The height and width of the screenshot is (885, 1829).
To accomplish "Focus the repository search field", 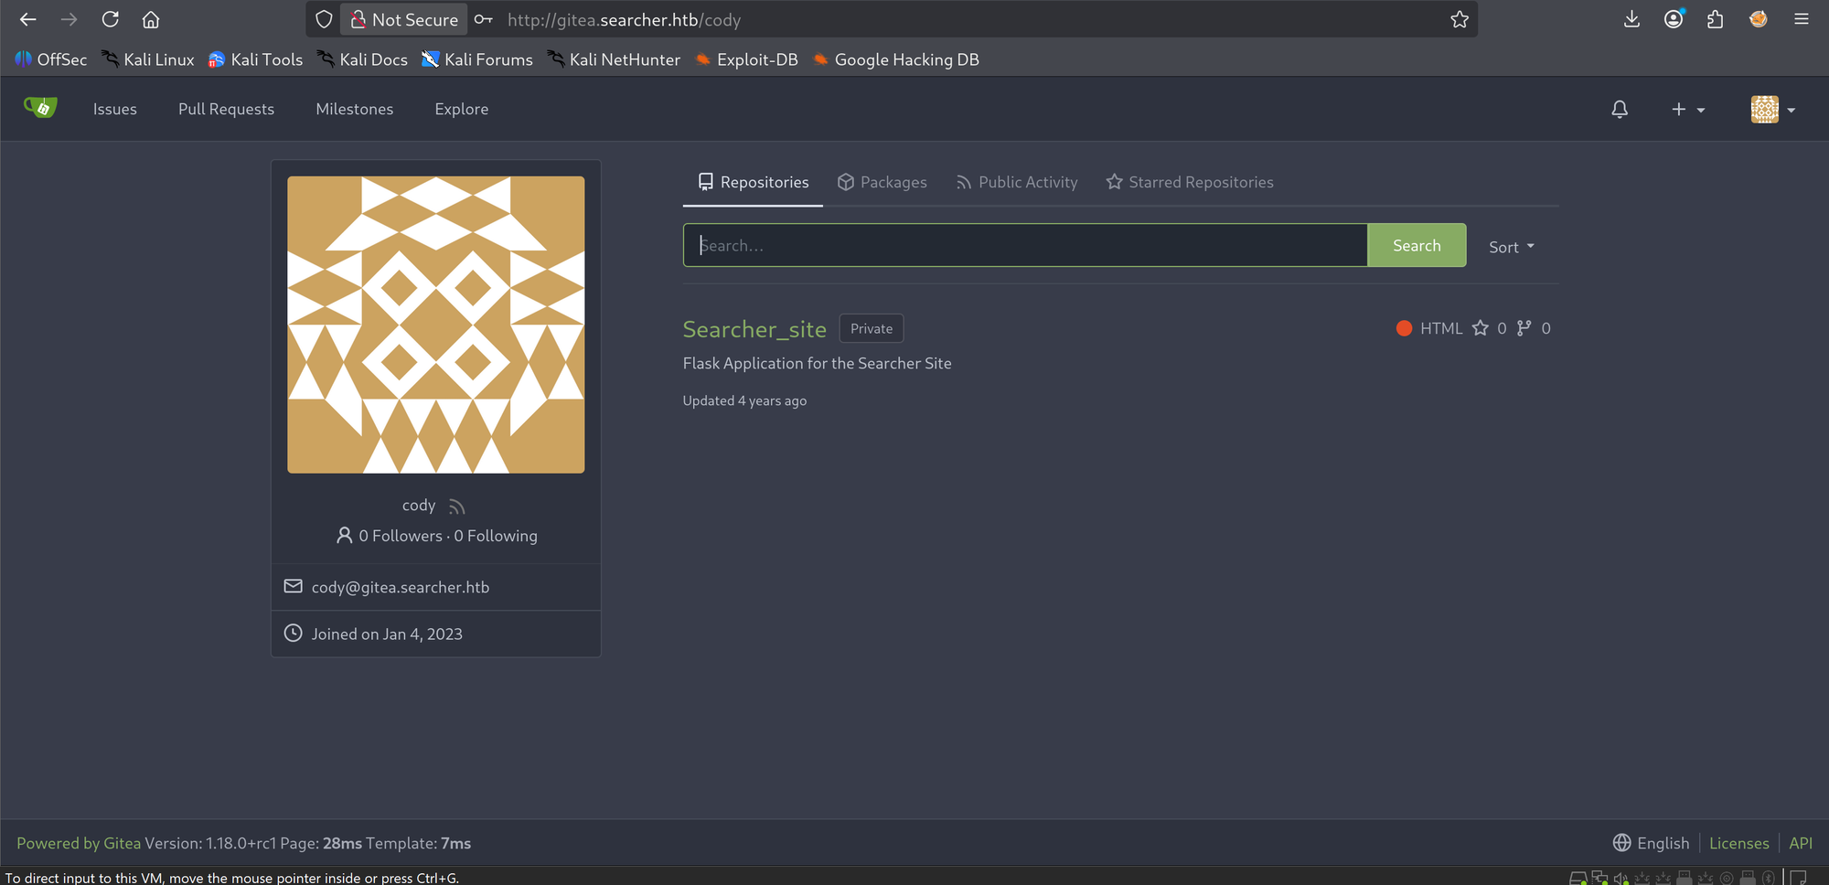I will pyautogui.click(x=1025, y=245).
